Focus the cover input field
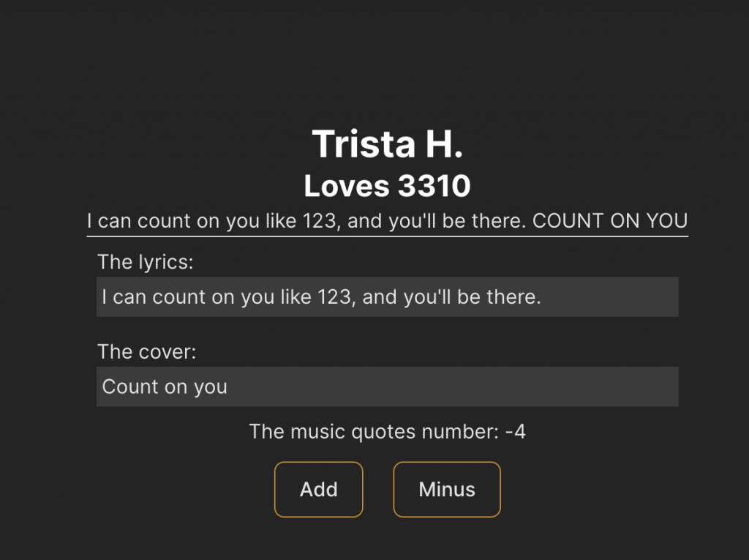 (x=387, y=387)
